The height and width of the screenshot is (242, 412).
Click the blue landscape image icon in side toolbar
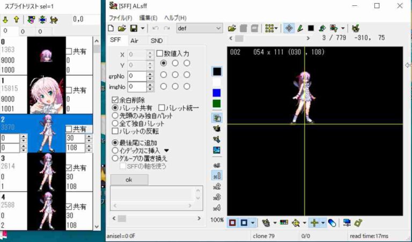[217, 150]
